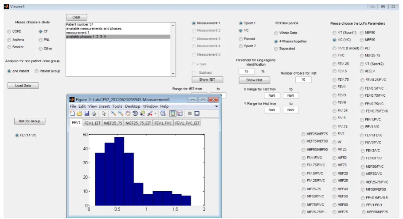Select the Whole Data ROI time period
The width and height of the screenshot is (403, 219).
tap(276, 33)
